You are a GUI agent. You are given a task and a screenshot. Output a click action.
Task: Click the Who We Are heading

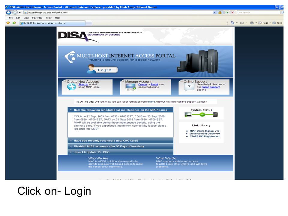(x=98, y=158)
